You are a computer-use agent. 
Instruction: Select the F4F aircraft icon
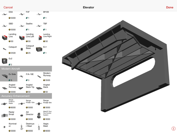(22, 14)
